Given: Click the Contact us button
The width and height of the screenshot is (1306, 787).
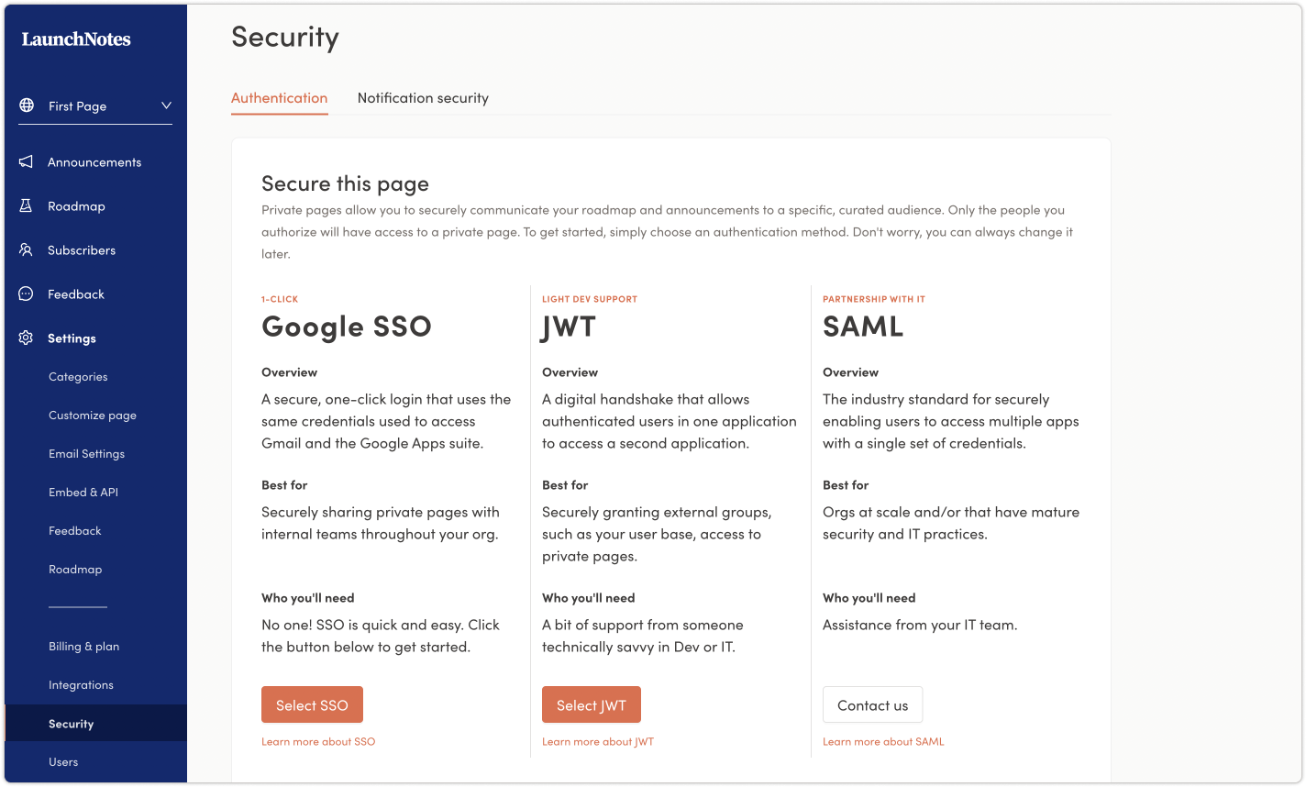Looking at the screenshot, I should click(x=872, y=704).
